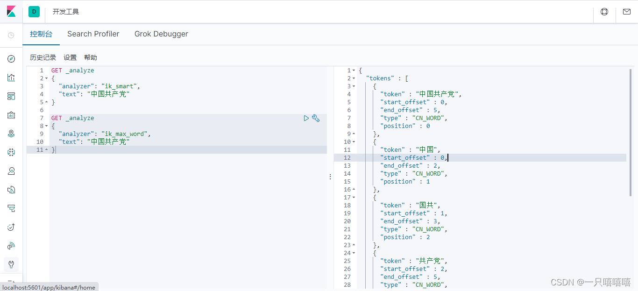Screen dimensions: 638x291
Task: Open Maps from the sidebar
Action: (11, 134)
